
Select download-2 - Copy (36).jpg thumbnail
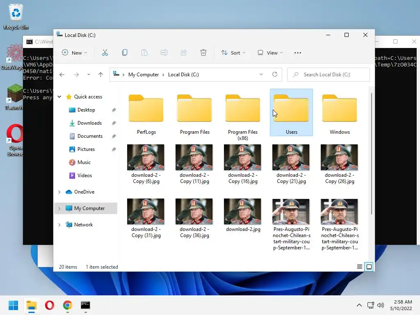(194, 211)
